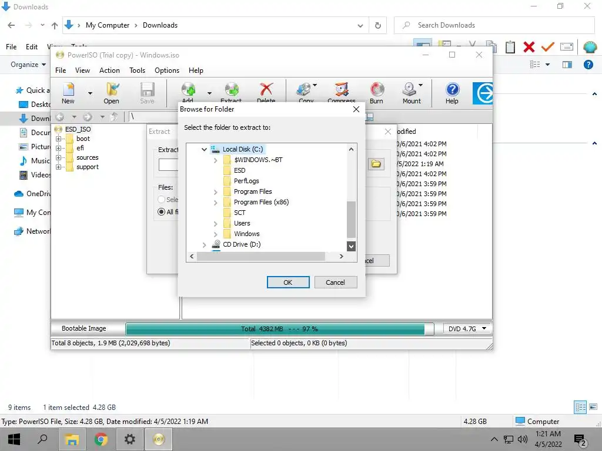The height and width of the screenshot is (451, 602).
Task: Open the PowerISO Help menu
Action: [x=196, y=70]
